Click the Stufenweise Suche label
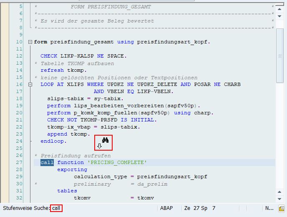The width and height of the screenshot is (287, 217). coord(26,208)
